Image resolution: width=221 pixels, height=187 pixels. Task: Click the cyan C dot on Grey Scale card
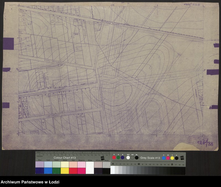point(164,158)
